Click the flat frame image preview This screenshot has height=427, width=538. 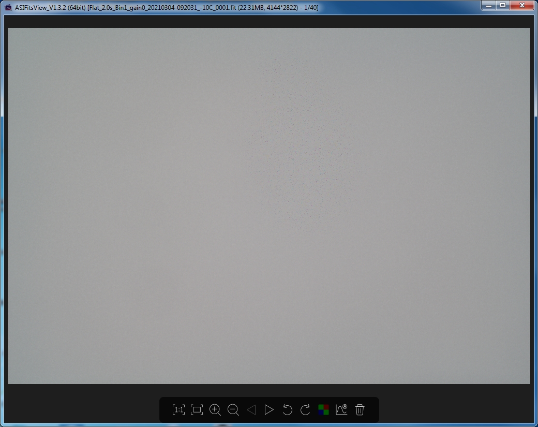(269, 206)
